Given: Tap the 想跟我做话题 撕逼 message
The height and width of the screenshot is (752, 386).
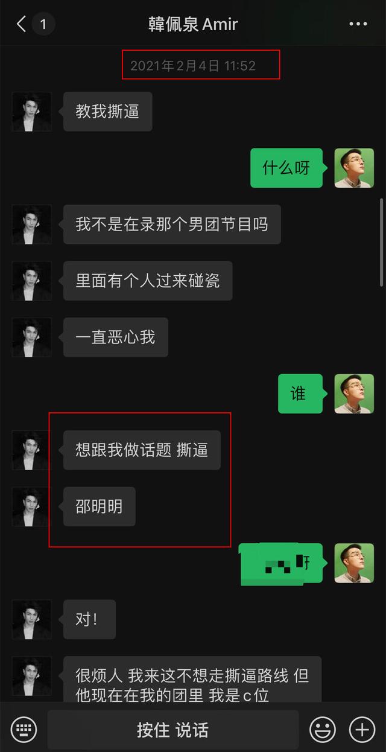Looking at the screenshot, I should pyautogui.click(x=142, y=450).
